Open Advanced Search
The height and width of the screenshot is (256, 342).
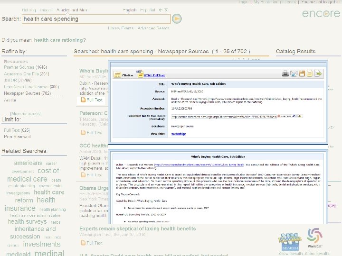click(x=153, y=28)
